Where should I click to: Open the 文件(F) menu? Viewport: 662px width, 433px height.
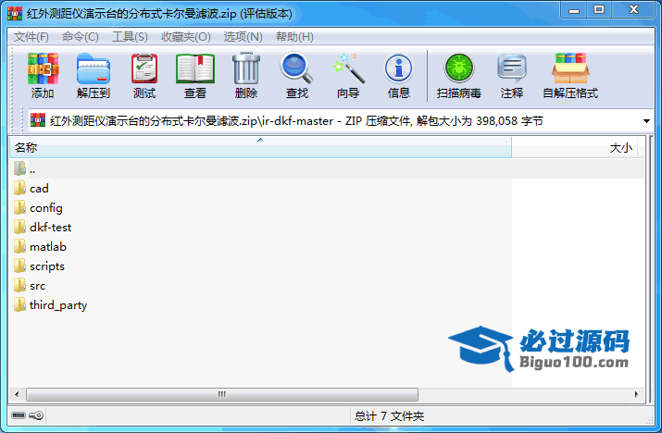(31, 37)
